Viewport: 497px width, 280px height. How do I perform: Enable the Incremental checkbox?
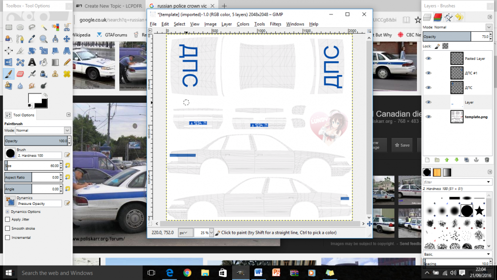point(7,237)
